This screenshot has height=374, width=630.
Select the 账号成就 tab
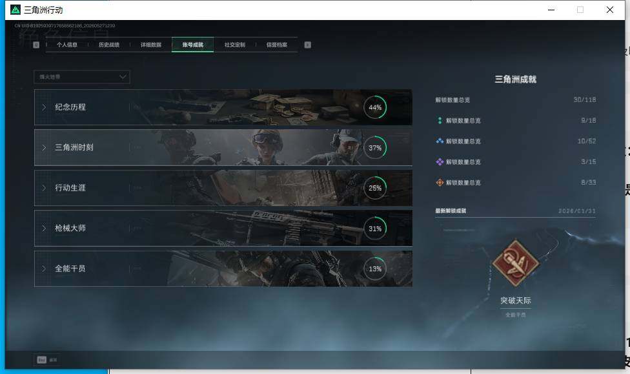coord(192,45)
